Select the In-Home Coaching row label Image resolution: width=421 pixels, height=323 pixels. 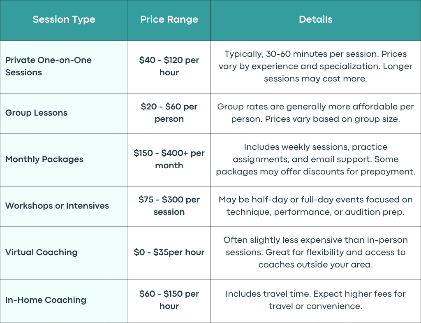[46, 300]
